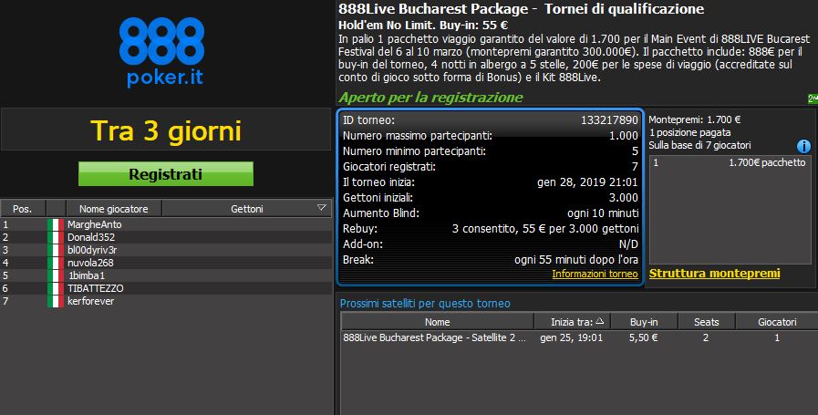Click the green 2nd chance badge icon
Screen dimensions: 818x415
click(x=813, y=99)
